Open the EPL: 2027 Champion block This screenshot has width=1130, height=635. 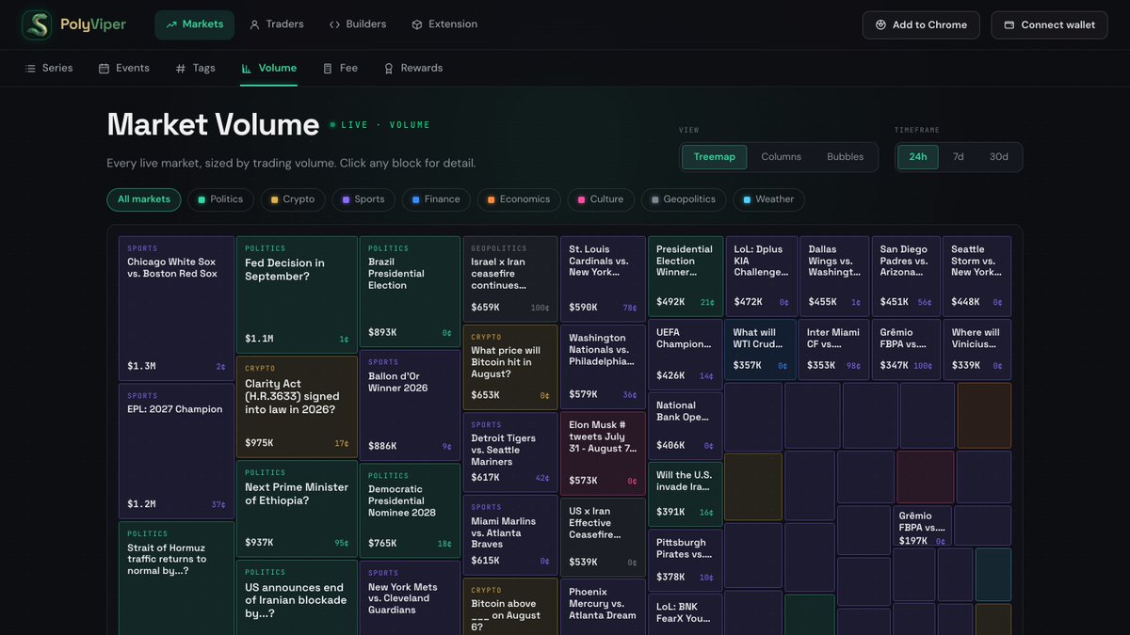(x=176, y=451)
